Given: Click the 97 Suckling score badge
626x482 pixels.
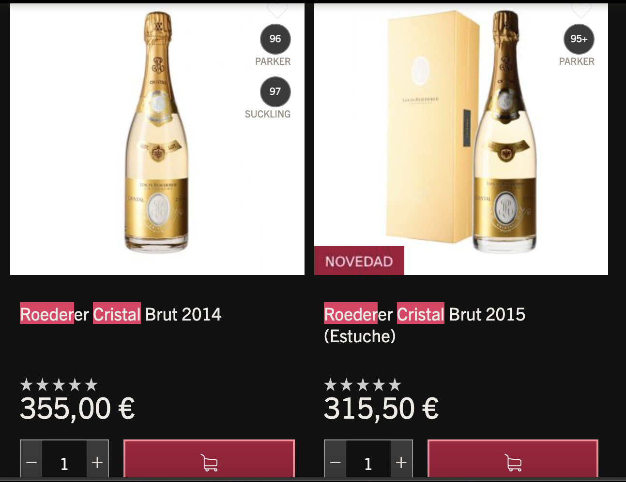Looking at the screenshot, I should pos(275,92).
